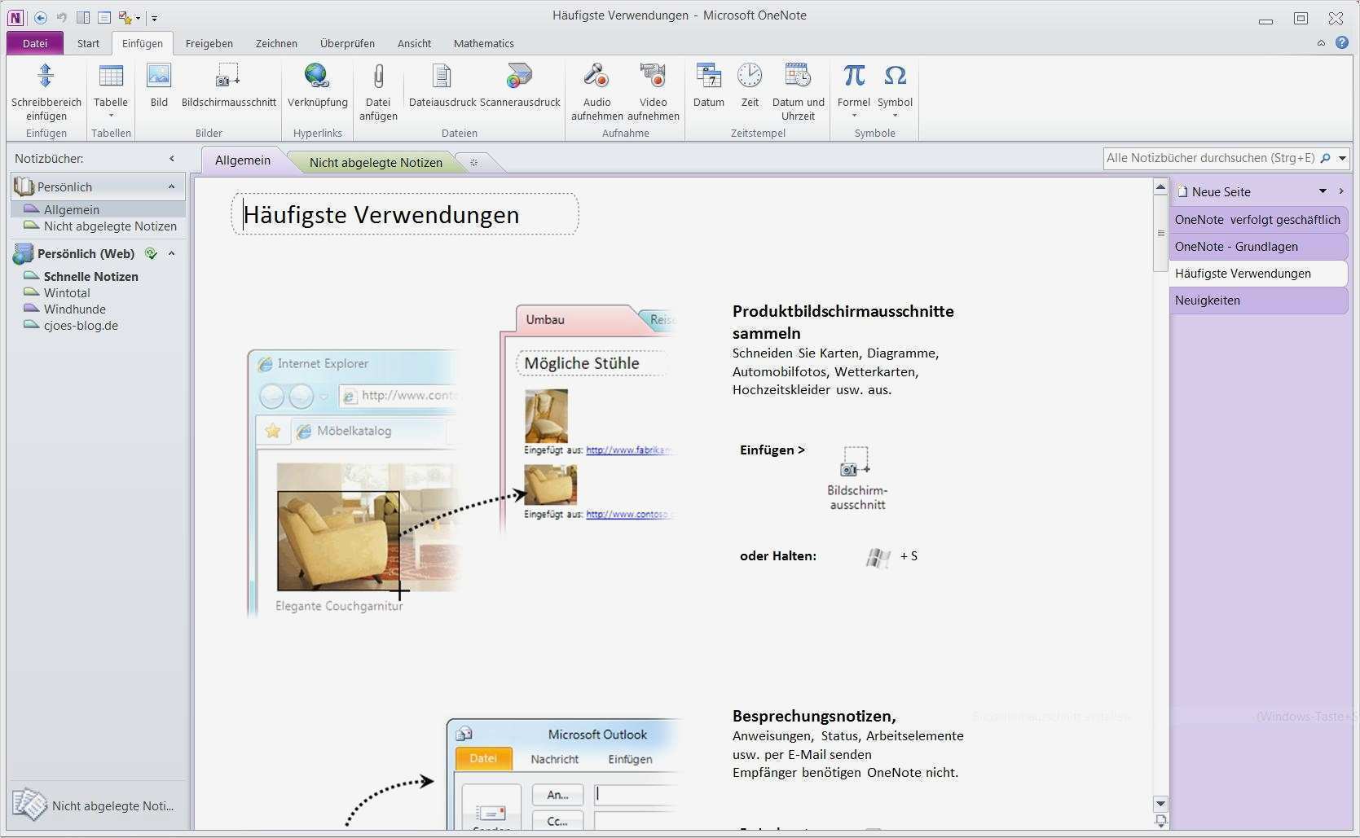Open Customize Quick Access Toolbar dropdown
Screen dimensions: 1360x838
(x=154, y=18)
